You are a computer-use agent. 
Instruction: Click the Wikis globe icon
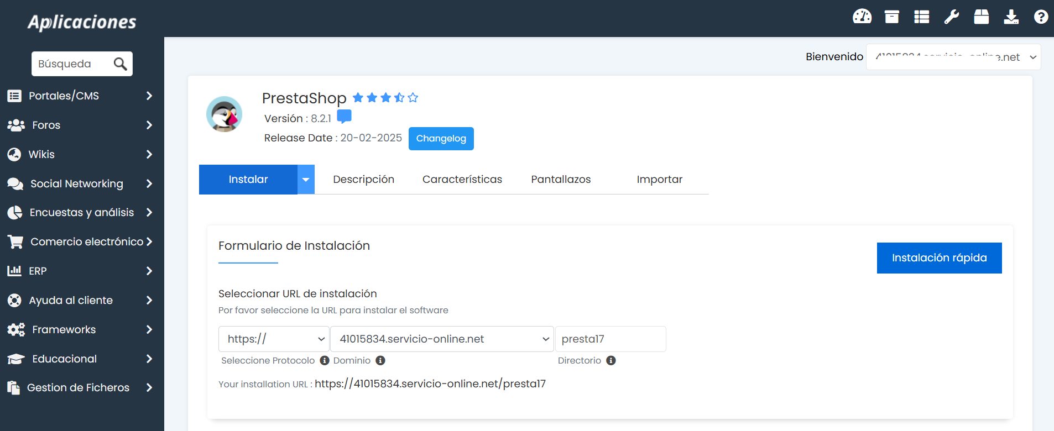14,154
